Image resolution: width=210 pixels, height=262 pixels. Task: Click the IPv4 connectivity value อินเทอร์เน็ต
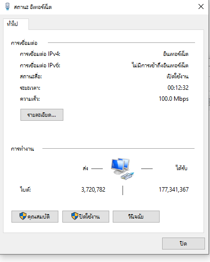[x=176, y=54]
